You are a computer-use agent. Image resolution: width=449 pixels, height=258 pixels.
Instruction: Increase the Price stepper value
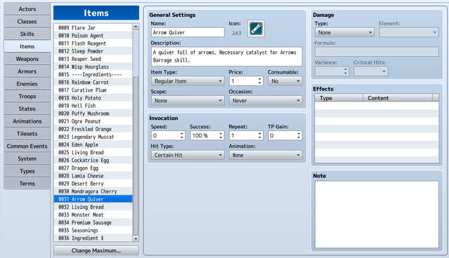260,79
